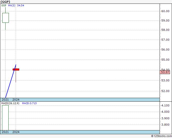This screenshot has width=172, height=138.
Task: Click the MA value 54.54
Action: (x=21, y=6)
